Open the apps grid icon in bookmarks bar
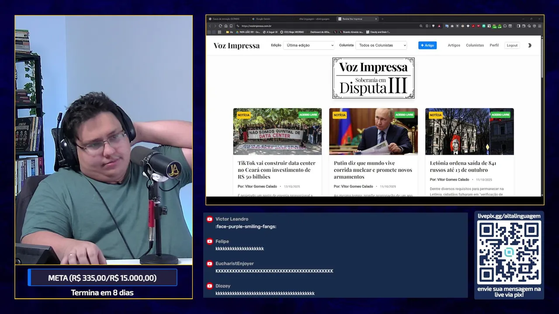 pos(219,32)
